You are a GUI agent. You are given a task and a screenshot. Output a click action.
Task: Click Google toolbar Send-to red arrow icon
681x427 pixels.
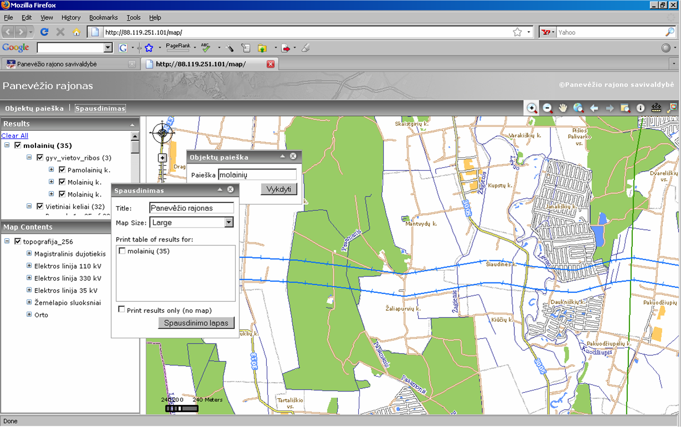[x=286, y=48]
